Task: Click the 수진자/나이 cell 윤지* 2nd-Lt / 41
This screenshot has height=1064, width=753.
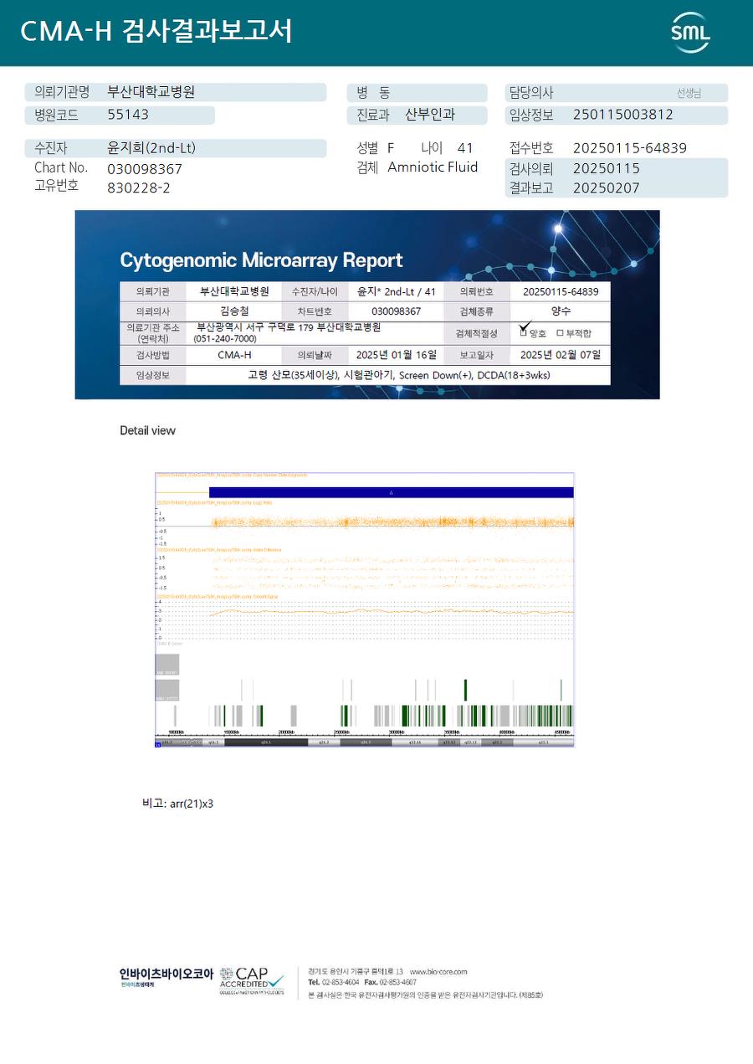Action: [x=397, y=291]
